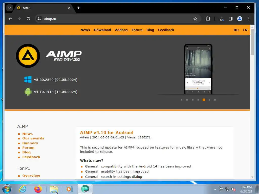Open Action Center flag icon
This screenshot has width=259, height=194.
pyautogui.click(x=221, y=189)
